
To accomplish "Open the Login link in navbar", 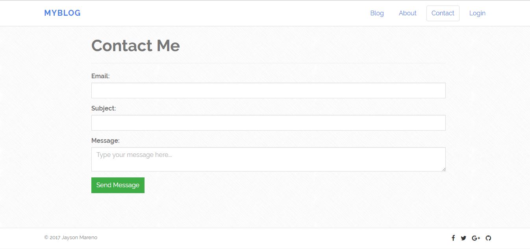I will [x=477, y=13].
